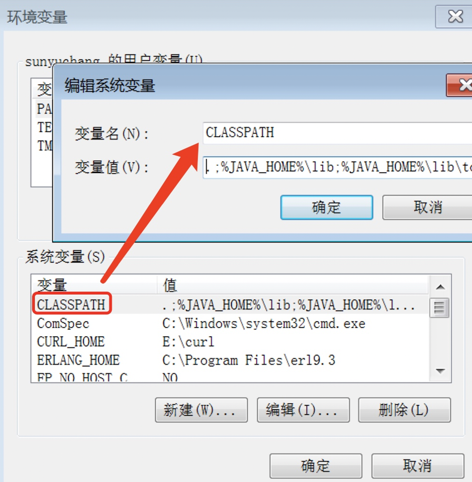Close the 编辑系统变量 dialog
The height and width of the screenshot is (482, 472).
[x=460, y=85]
